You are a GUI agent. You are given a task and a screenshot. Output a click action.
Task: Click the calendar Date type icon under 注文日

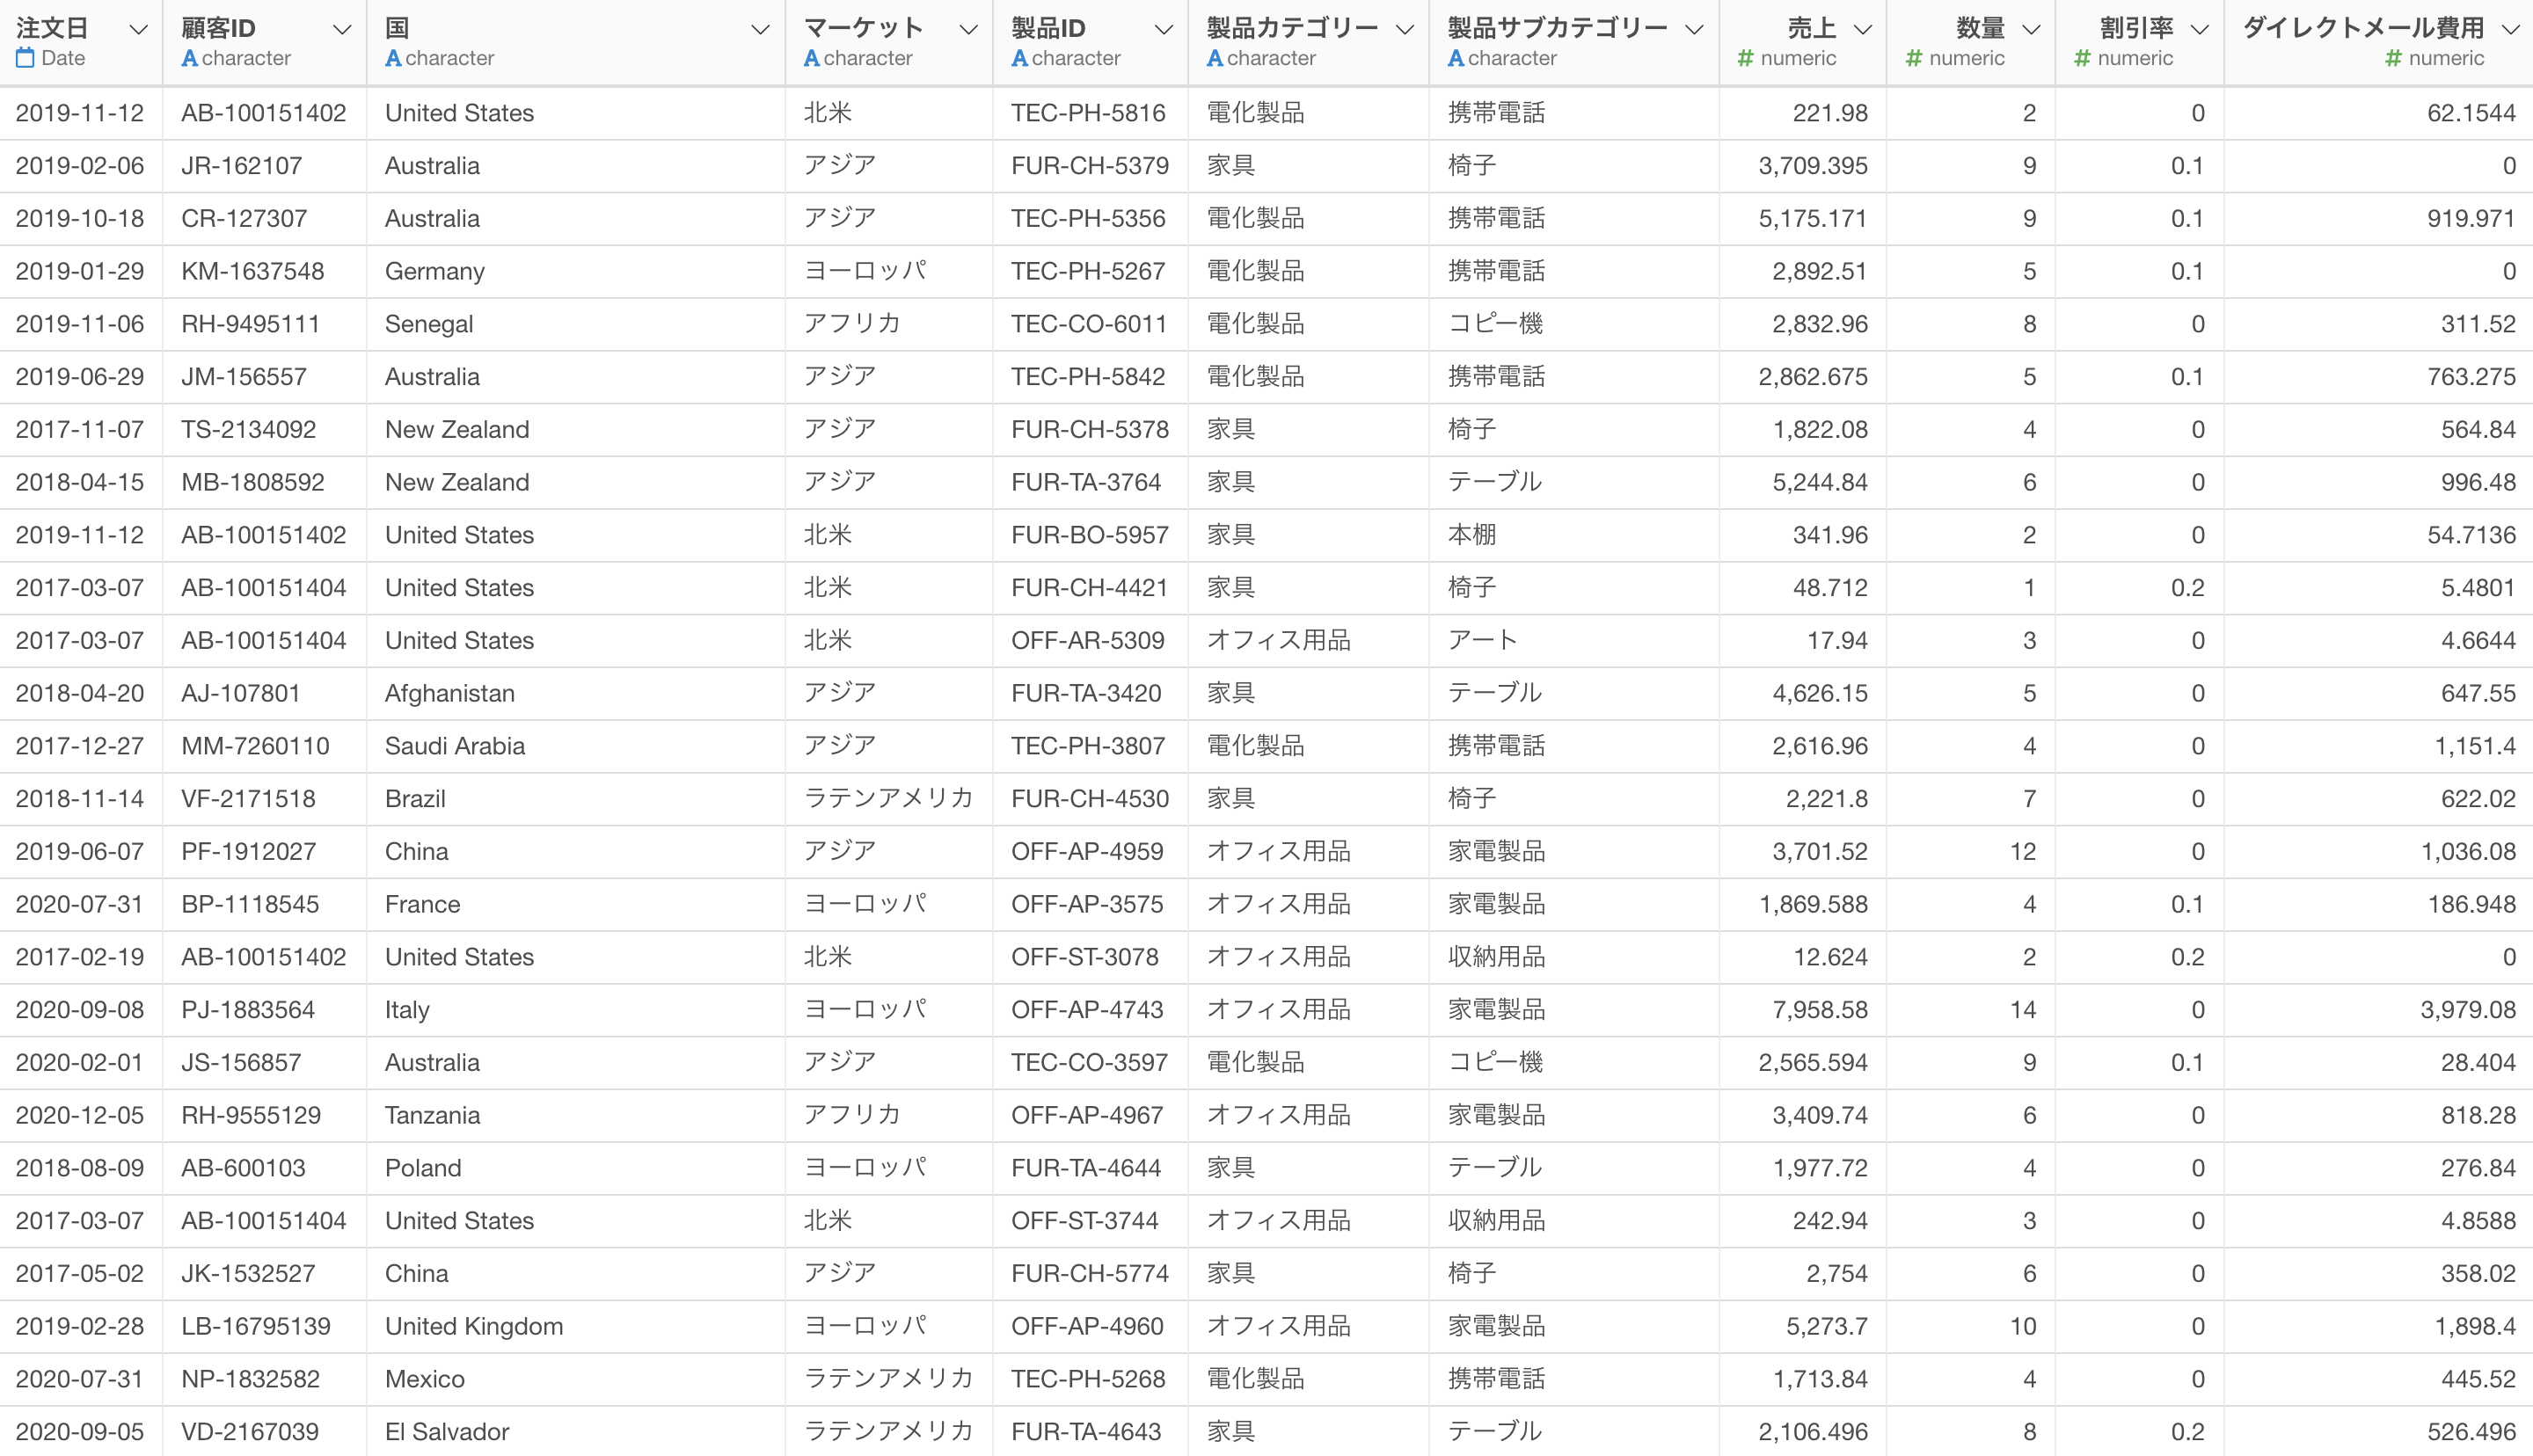pyautogui.click(x=25, y=58)
